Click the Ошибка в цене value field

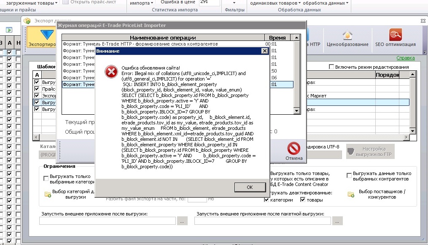tap(209, 3)
